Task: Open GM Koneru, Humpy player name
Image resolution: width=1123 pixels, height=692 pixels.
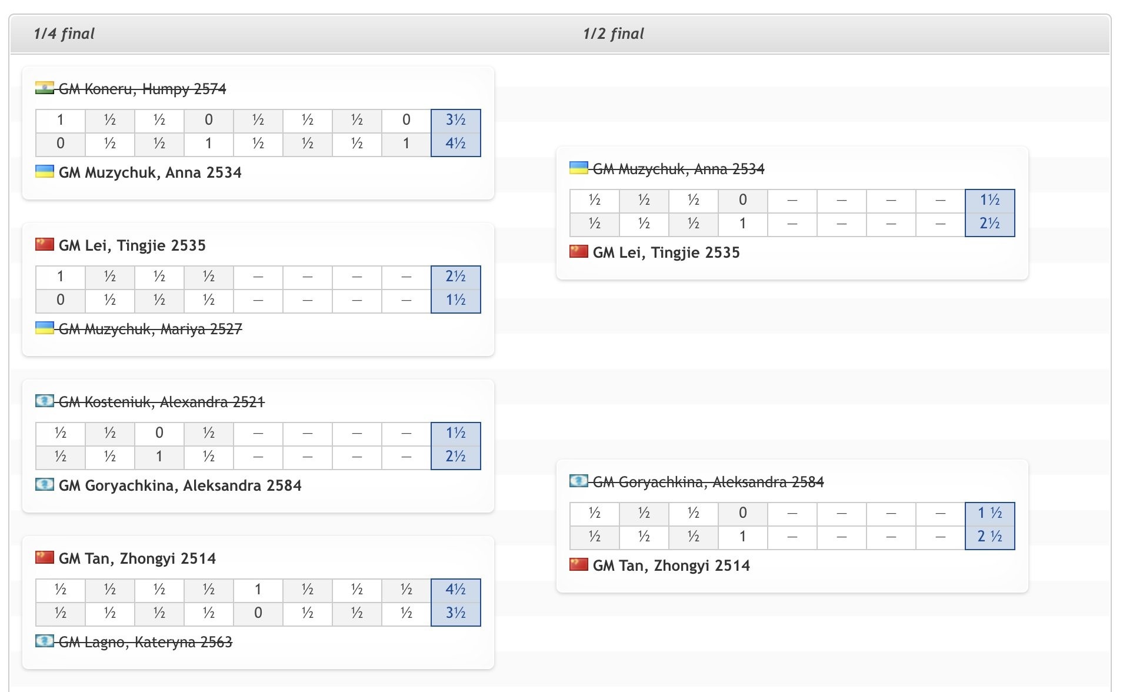Action: pos(142,89)
